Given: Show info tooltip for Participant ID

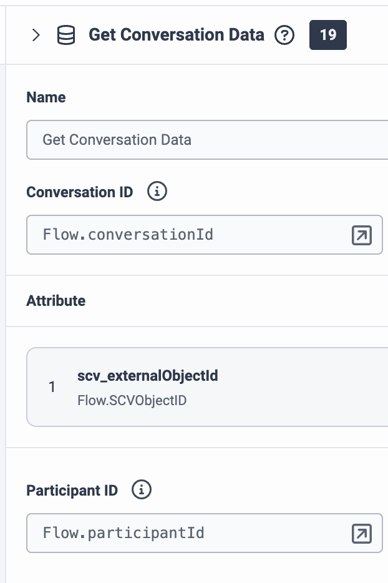Looking at the screenshot, I should pyautogui.click(x=142, y=489).
